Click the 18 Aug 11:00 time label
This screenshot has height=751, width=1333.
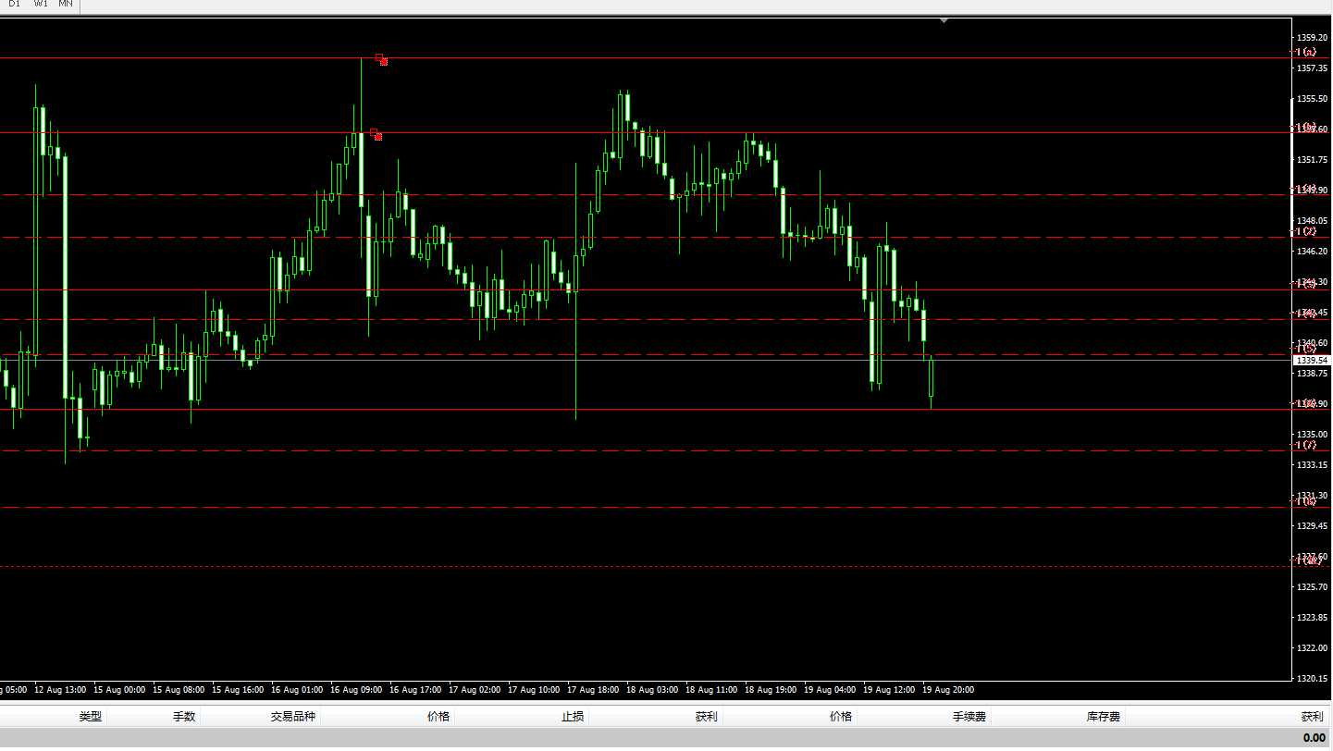[711, 690]
